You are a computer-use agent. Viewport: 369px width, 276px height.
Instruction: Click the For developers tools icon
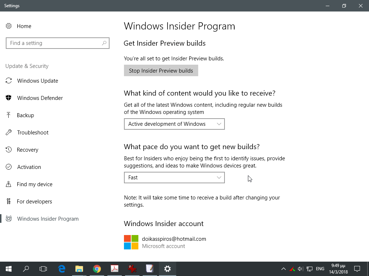point(9,201)
